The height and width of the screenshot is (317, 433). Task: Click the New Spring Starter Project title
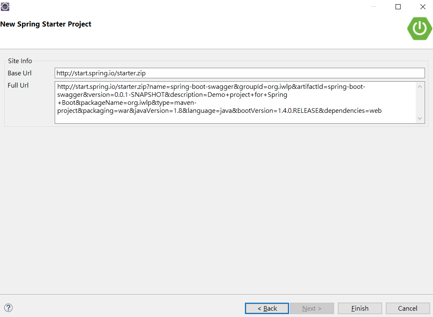coord(46,24)
